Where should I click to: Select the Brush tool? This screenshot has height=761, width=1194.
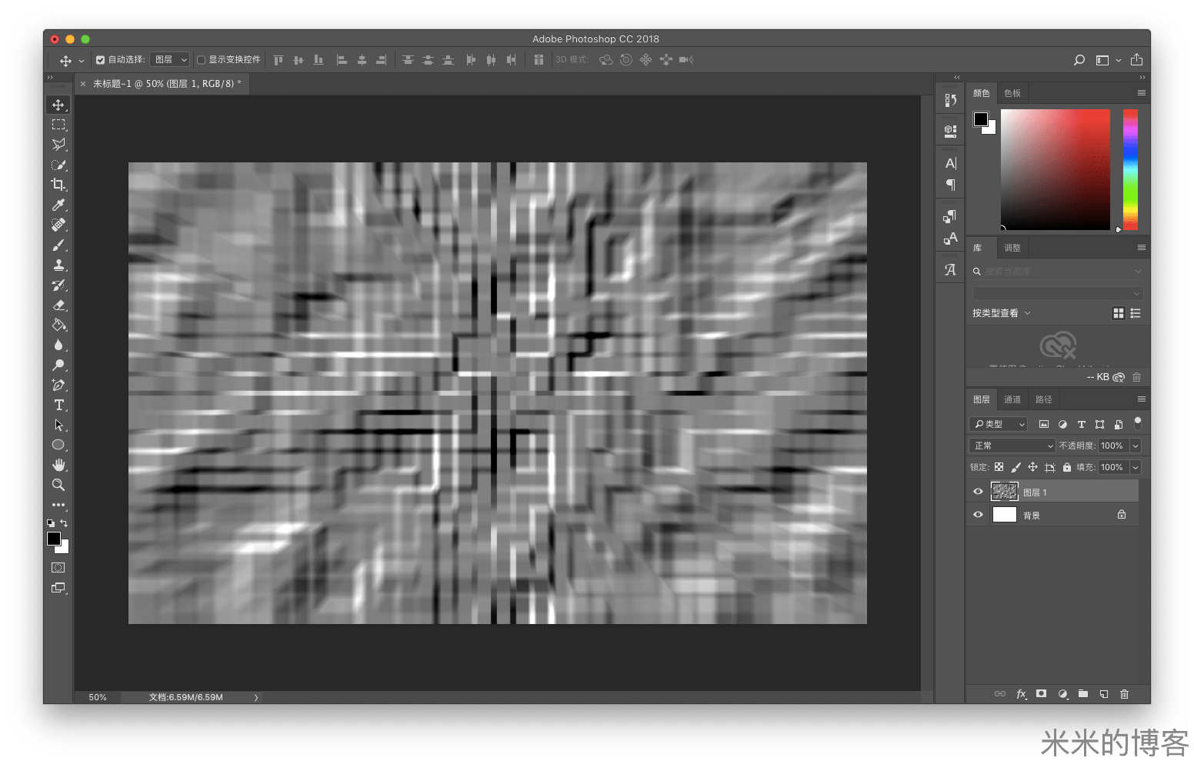[58, 245]
